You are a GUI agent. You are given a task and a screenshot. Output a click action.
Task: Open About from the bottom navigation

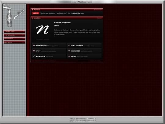72,118
